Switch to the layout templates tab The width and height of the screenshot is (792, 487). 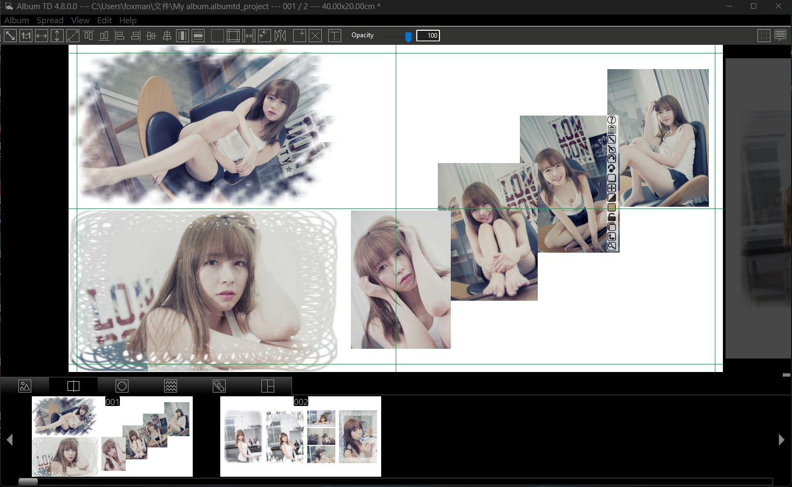268,386
